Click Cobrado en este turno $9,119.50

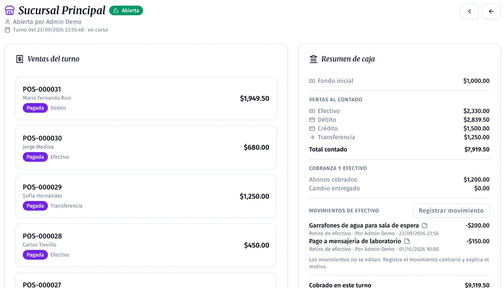click(477, 285)
